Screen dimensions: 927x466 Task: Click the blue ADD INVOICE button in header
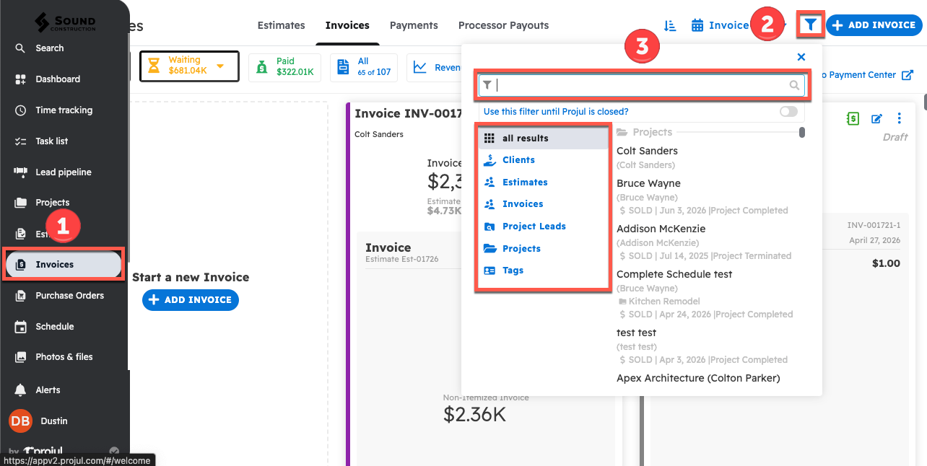pyautogui.click(x=874, y=25)
